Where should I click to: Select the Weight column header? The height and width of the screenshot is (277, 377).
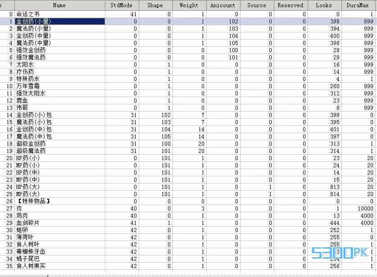[189, 5]
